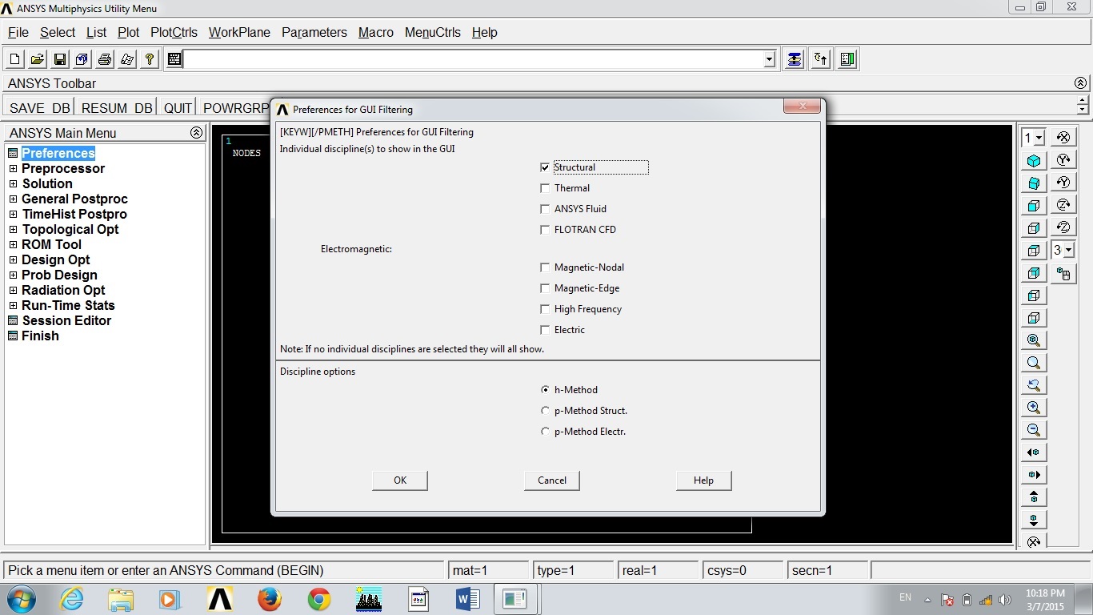The height and width of the screenshot is (615, 1093).
Task: Click the Raise Hidden windows icon
Action: coord(794,59)
